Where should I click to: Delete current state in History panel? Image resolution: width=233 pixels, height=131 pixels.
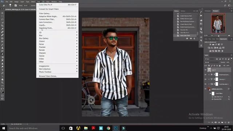point(194,39)
